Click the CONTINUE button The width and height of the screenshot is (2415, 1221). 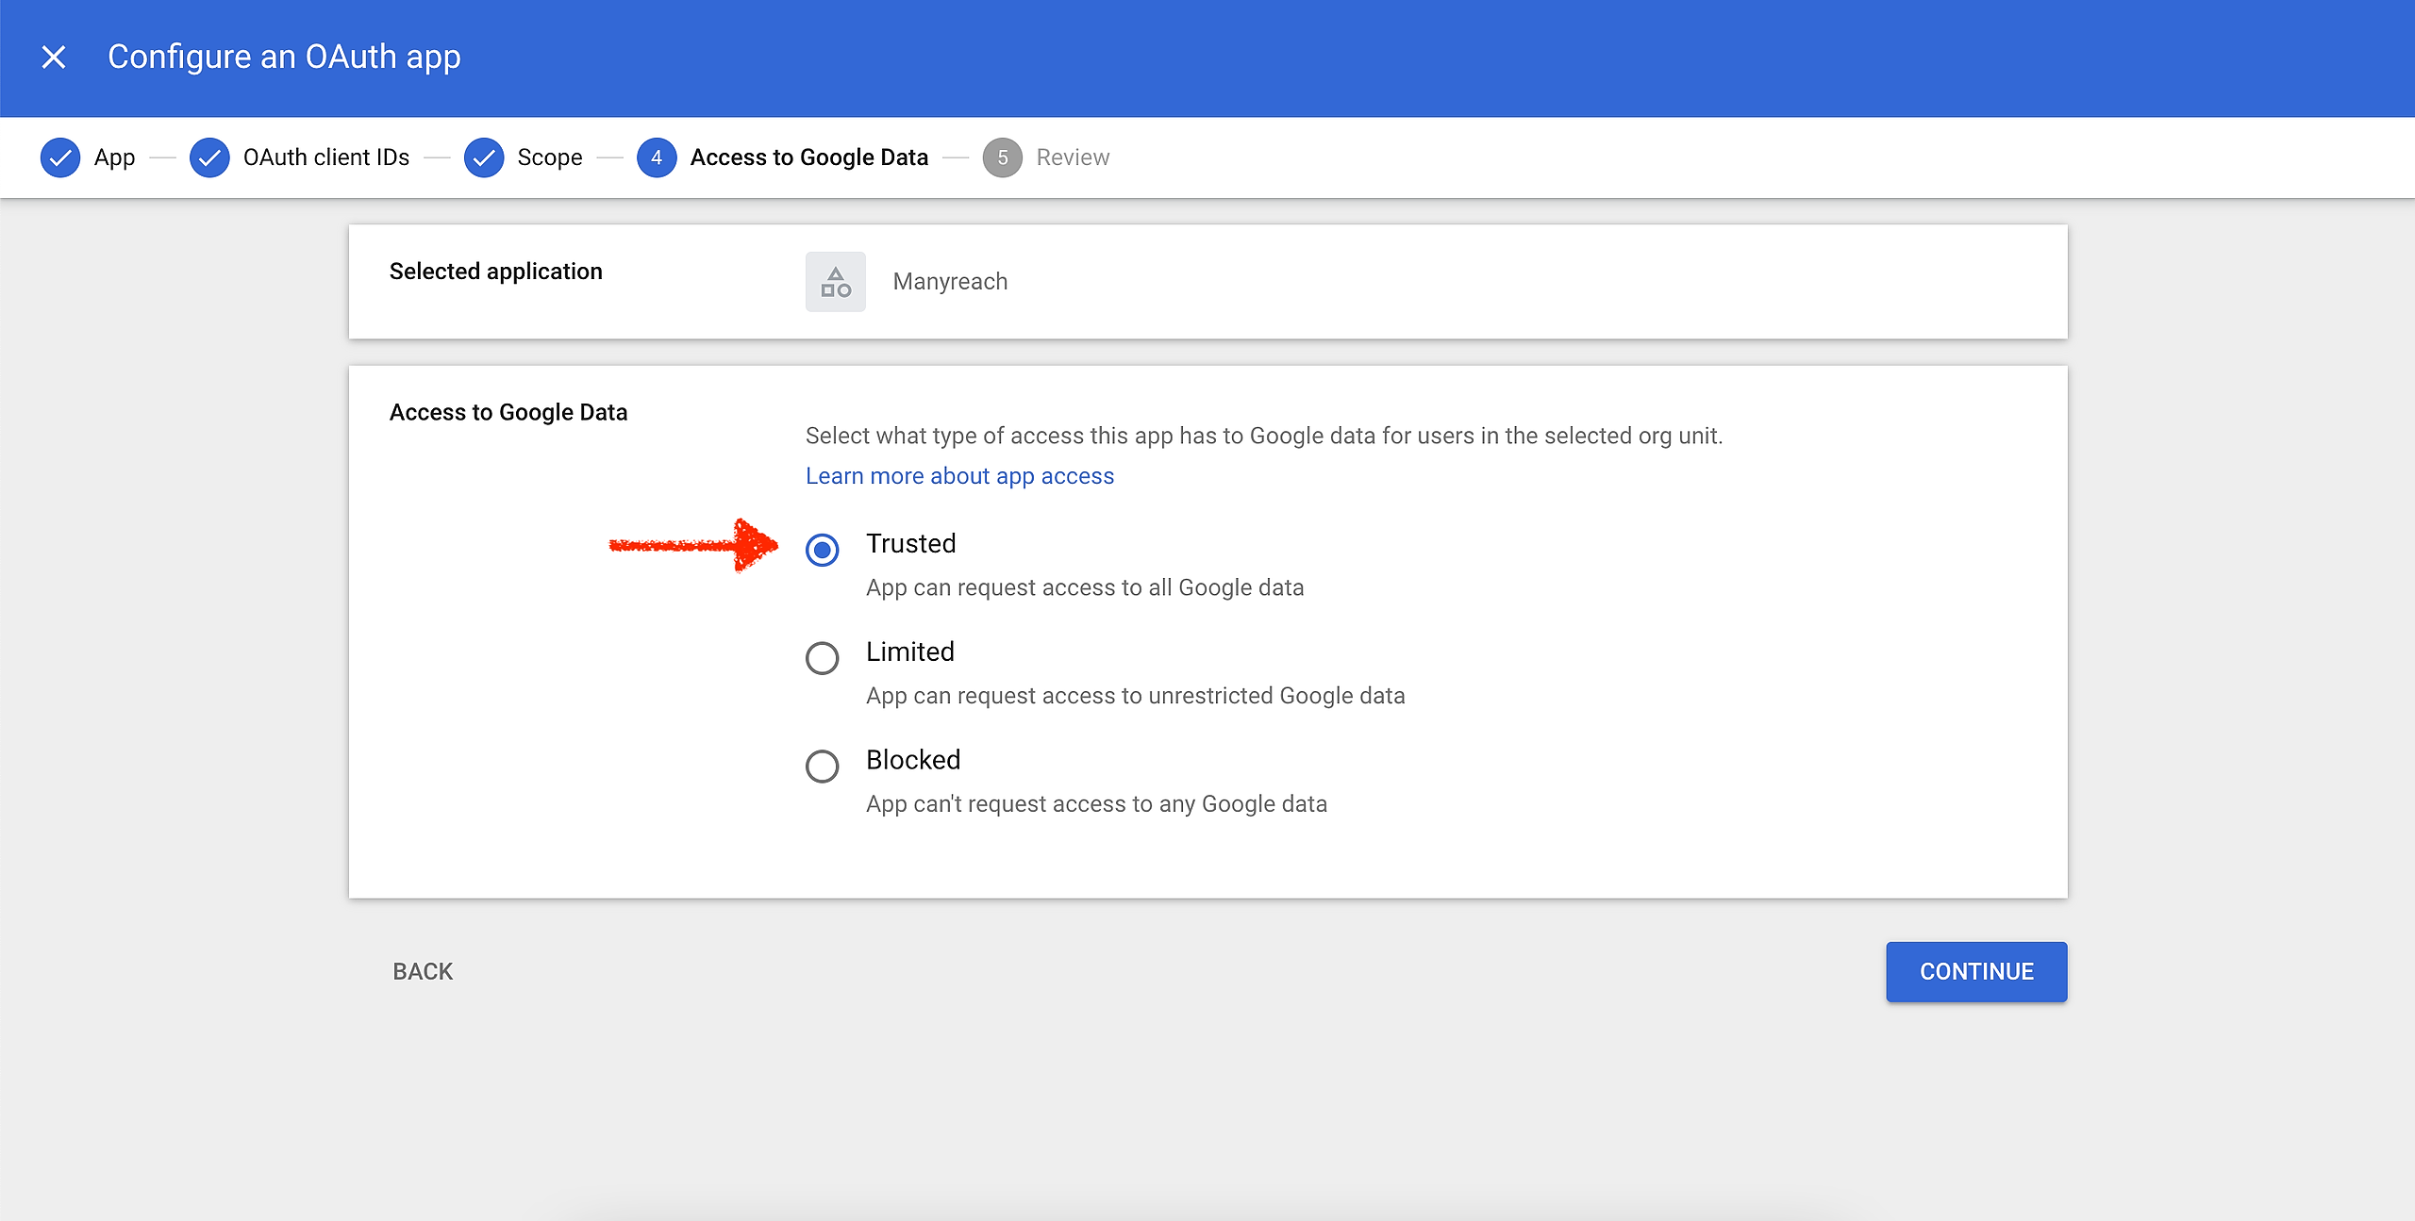[x=1976, y=972]
